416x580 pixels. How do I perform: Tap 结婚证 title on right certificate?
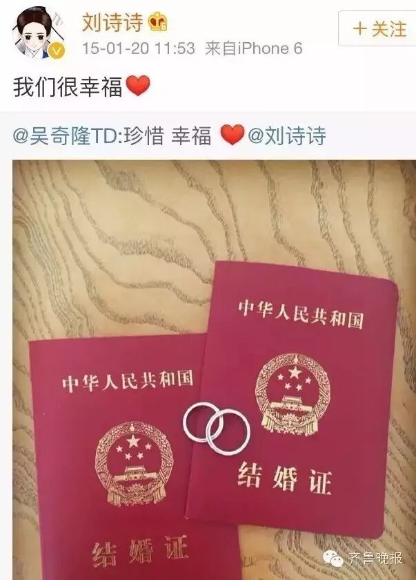pos(284,478)
